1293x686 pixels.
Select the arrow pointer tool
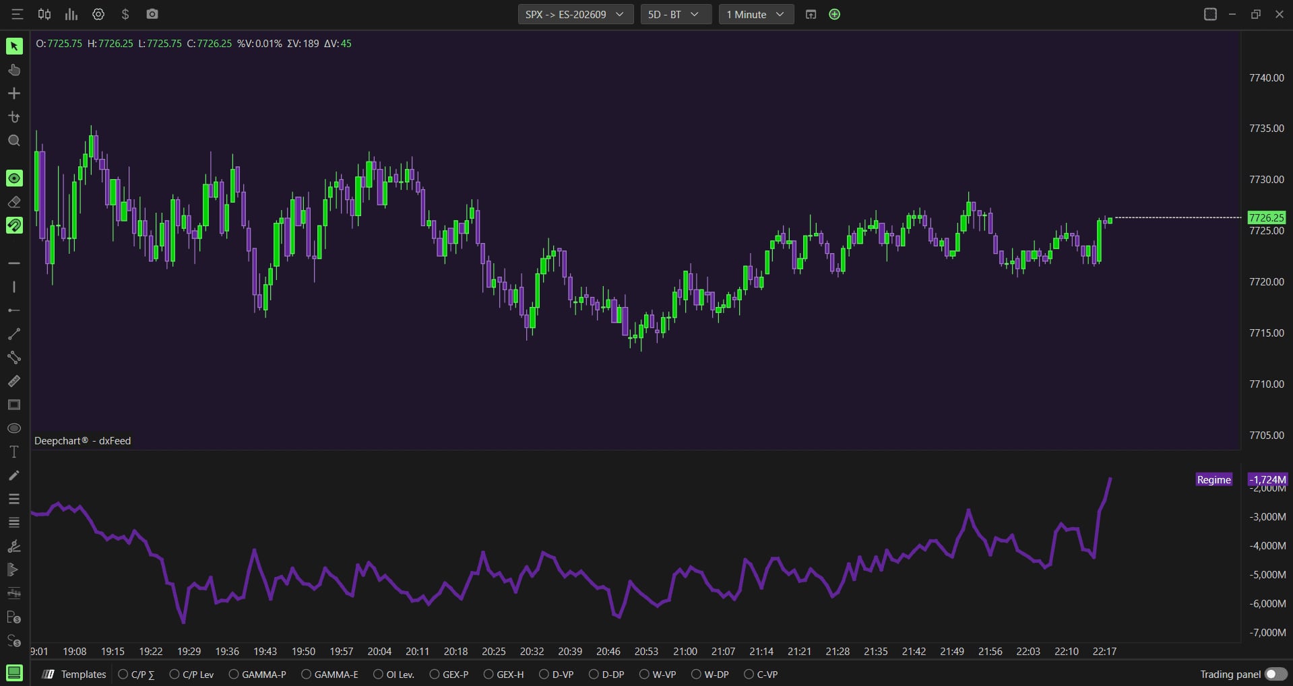14,46
